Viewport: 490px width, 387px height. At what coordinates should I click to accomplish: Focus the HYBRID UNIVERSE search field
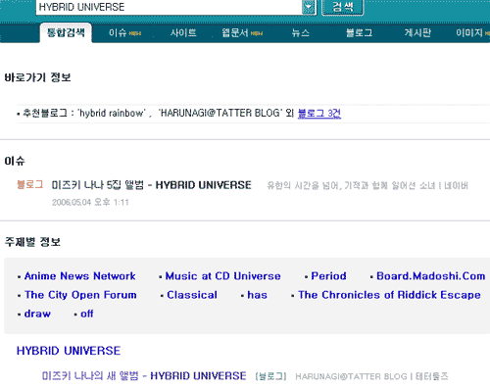click(x=170, y=7)
